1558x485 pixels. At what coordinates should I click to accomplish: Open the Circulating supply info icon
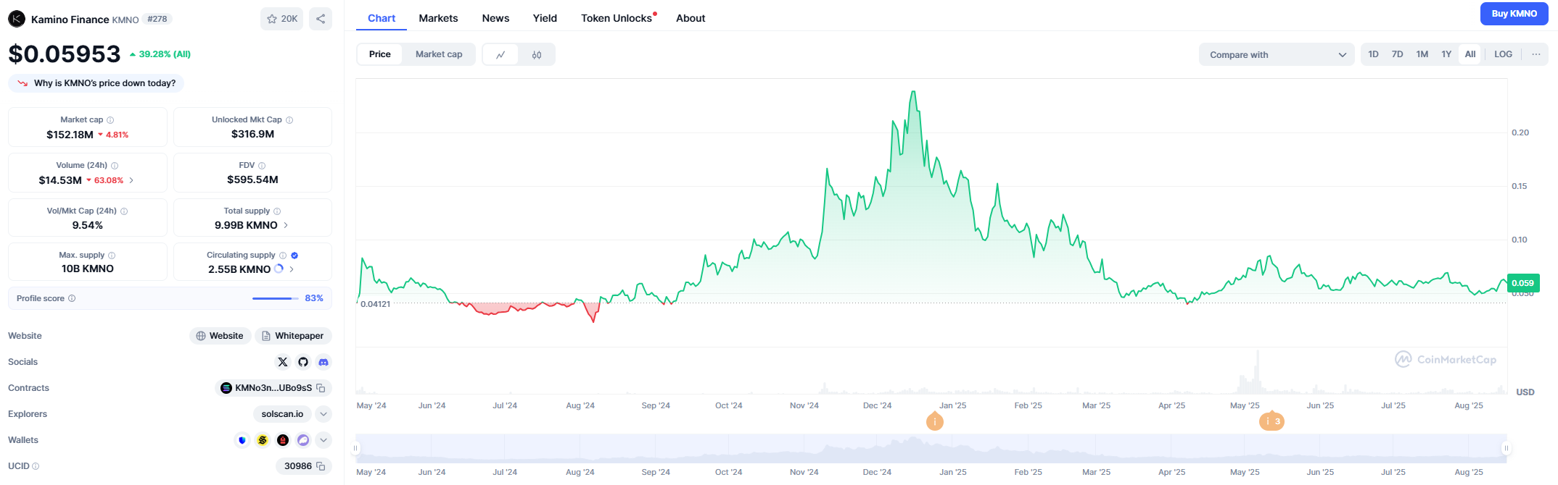pos(283,256)
